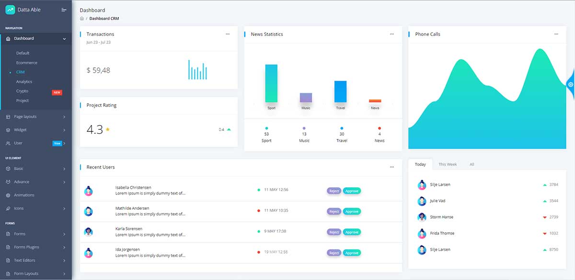575x280 pixels.
Task: Reject Isabella Christensen's request
Action: pyautogui.click(x=334, y=191)
